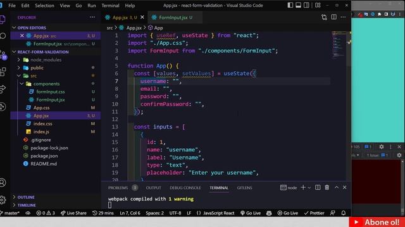Open .gitignore in the file tree
405x227 pixels.
pos(40,140)
